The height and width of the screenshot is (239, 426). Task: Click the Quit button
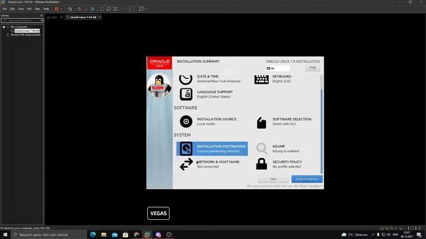273,179
